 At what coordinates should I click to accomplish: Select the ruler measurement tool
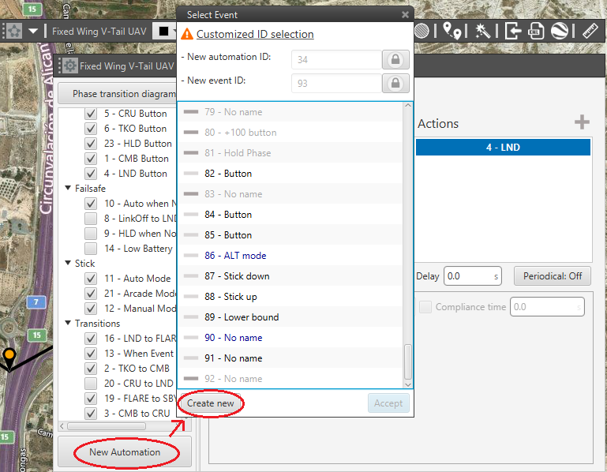590,31
